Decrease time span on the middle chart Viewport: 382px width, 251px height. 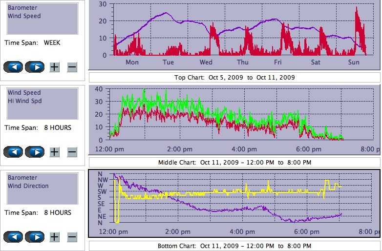click(72, 152)
